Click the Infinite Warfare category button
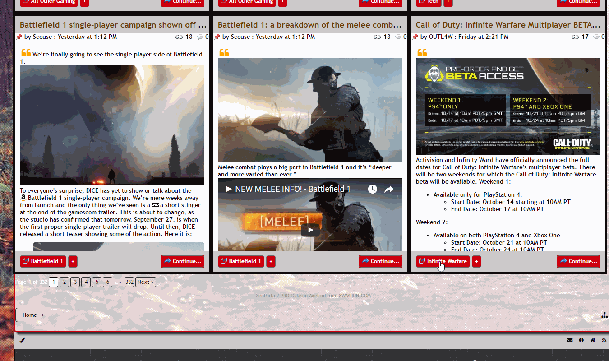 coord(443,261)
